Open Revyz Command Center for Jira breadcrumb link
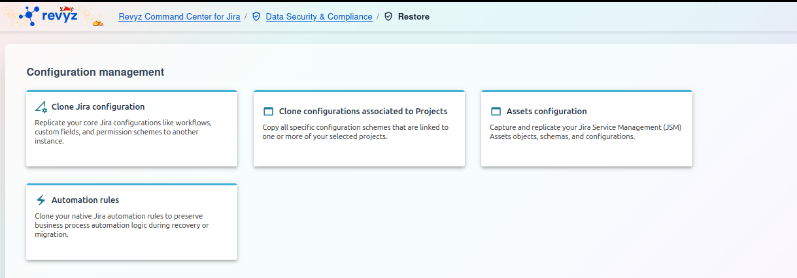Image resolution: width=797 pixels, height=278 pixels. tap(179, 16)
